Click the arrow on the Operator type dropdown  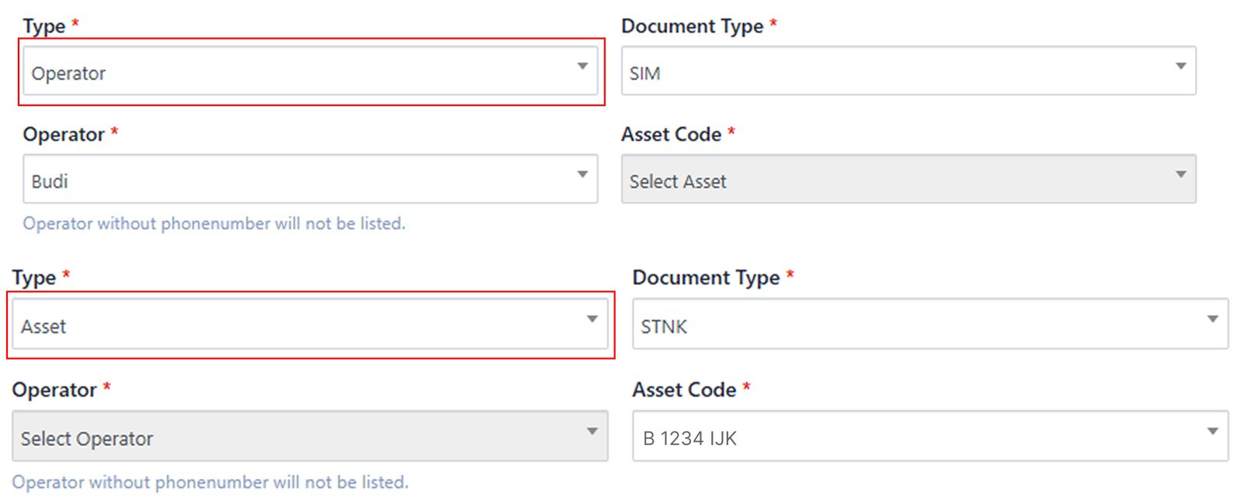tap(582, 67)
